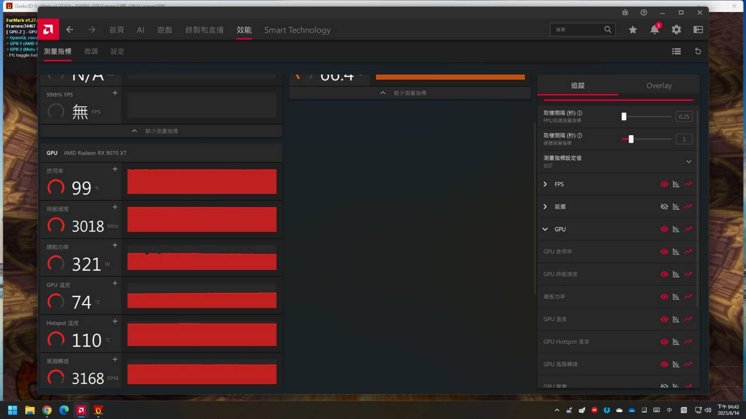The image size is (746, 419).
Task: Go back with the left arrow icon
Action: click(70, 30)
